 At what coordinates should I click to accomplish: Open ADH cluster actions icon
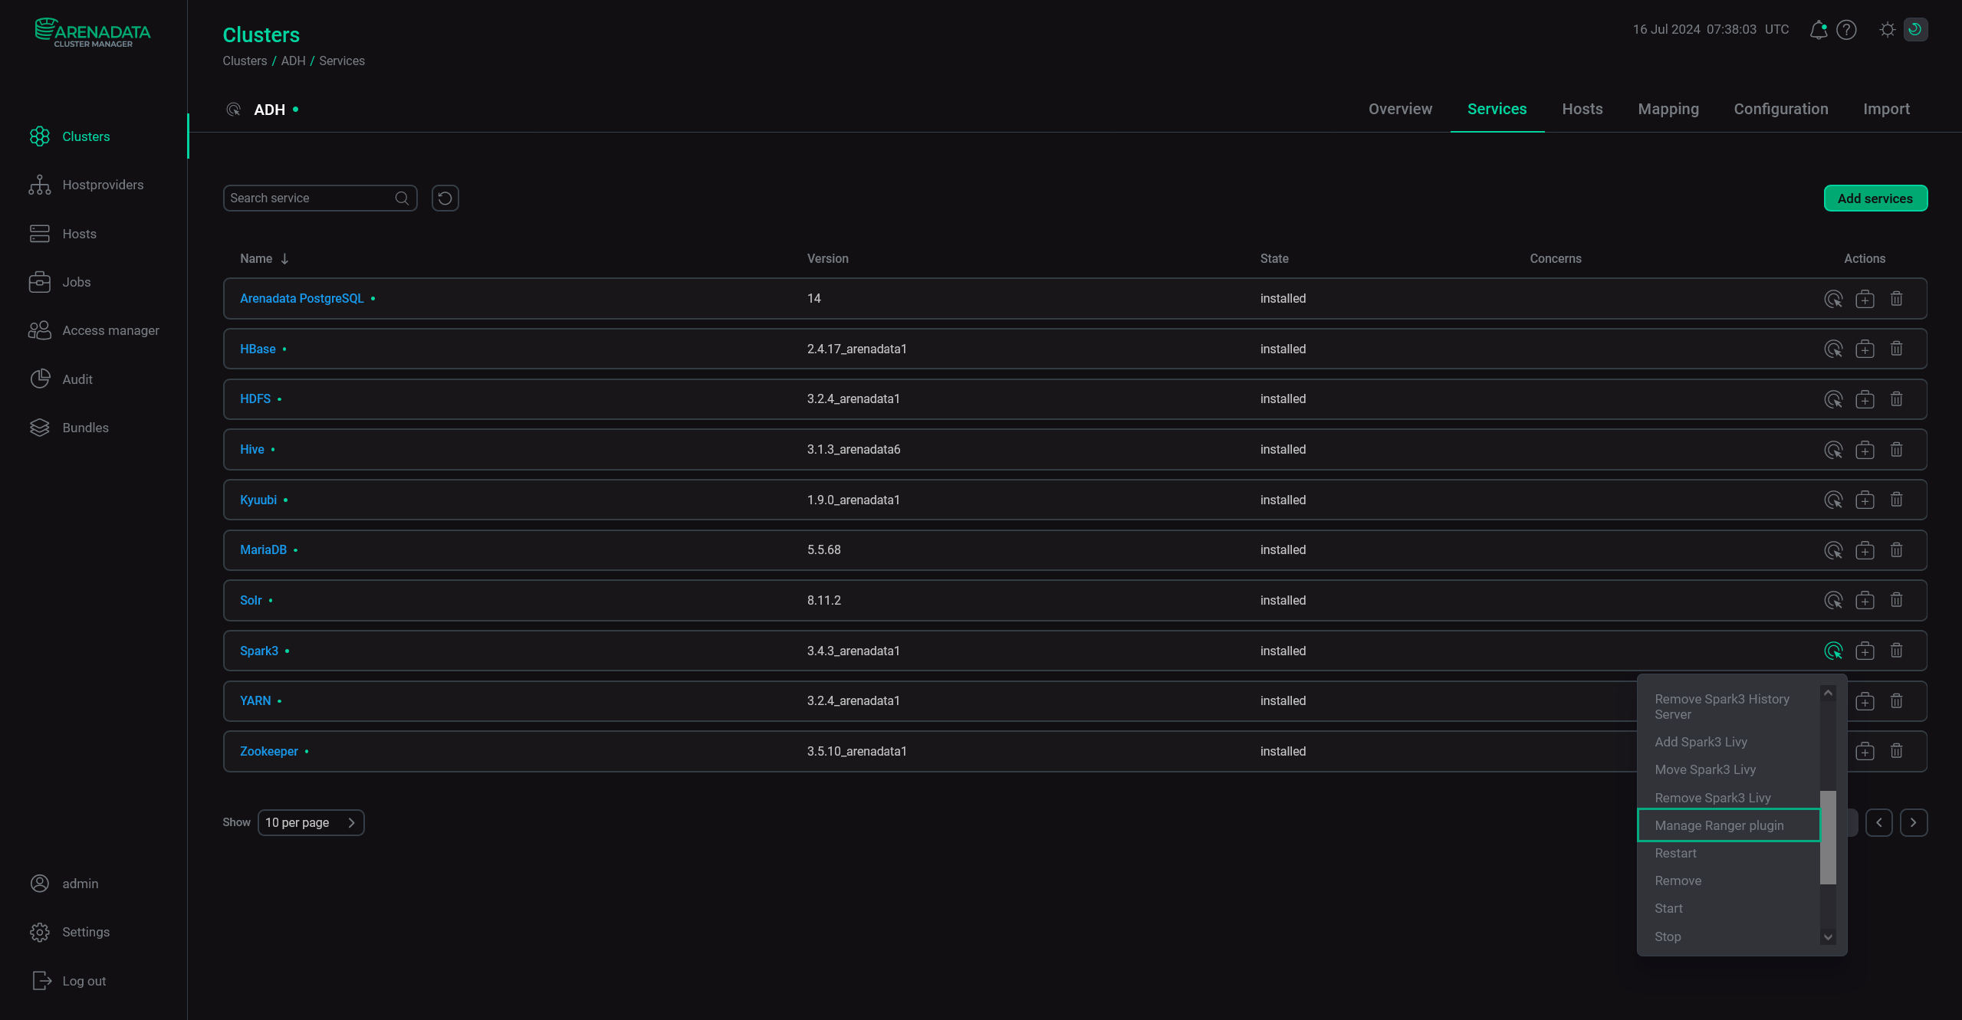tap(234, 110)
